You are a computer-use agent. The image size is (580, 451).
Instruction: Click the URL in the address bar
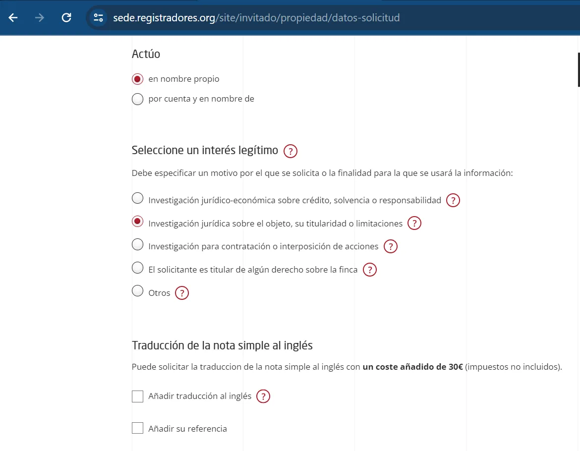pos(257,18)
